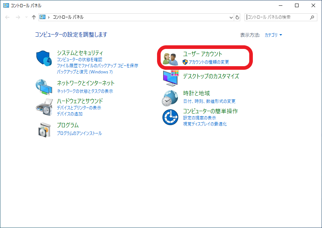
Task: Open the デスクトップのカスタマイズ category heading
Action: [x=211, y=76]
